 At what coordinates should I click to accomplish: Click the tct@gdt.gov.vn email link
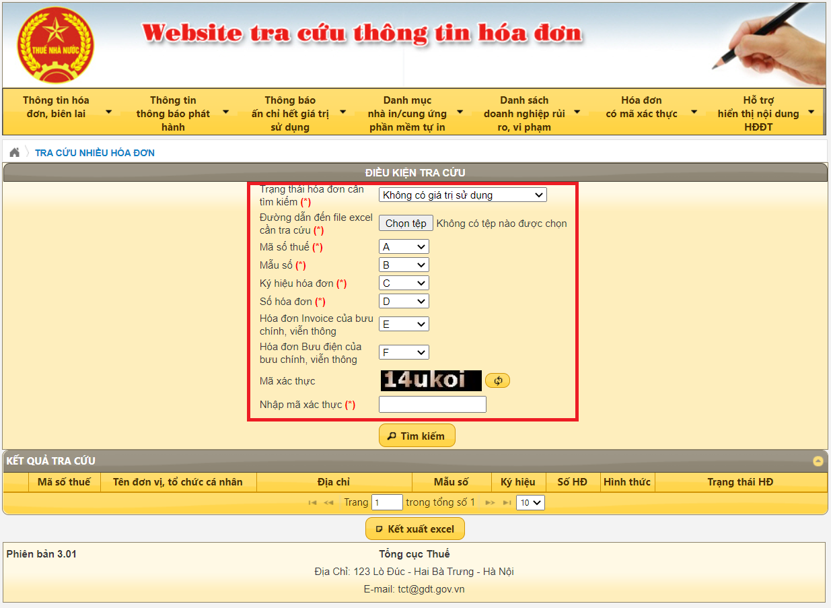coord(431,588)
